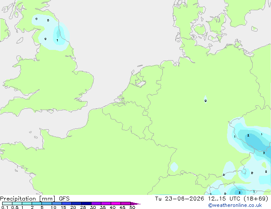Screen dimensions: 271x209
Task: Click the '10' legend value
Action: [53, 207]
